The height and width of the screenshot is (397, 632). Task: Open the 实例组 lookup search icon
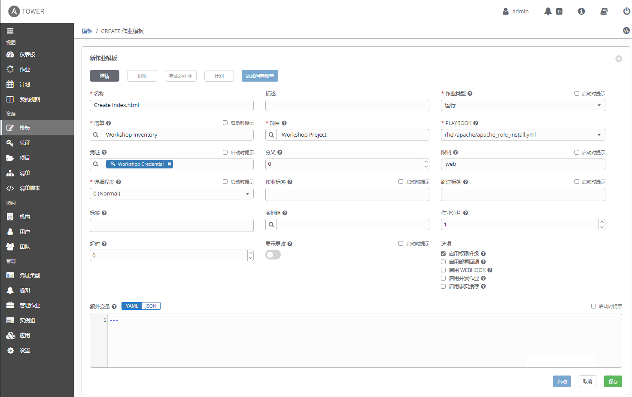271,224
